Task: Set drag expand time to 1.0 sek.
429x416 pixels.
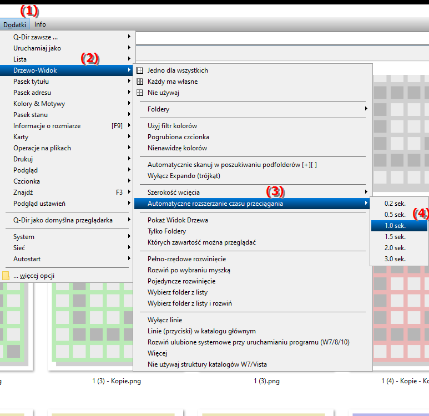Action: click(x=399, y=226)
